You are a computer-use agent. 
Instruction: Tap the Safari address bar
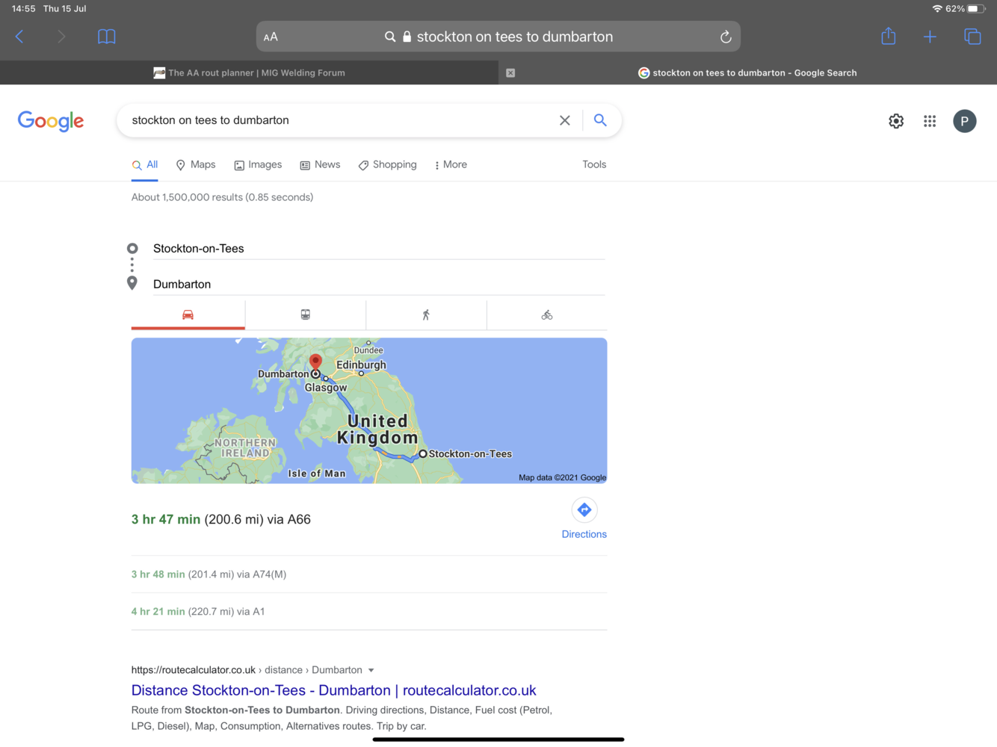tap(498, 37)
